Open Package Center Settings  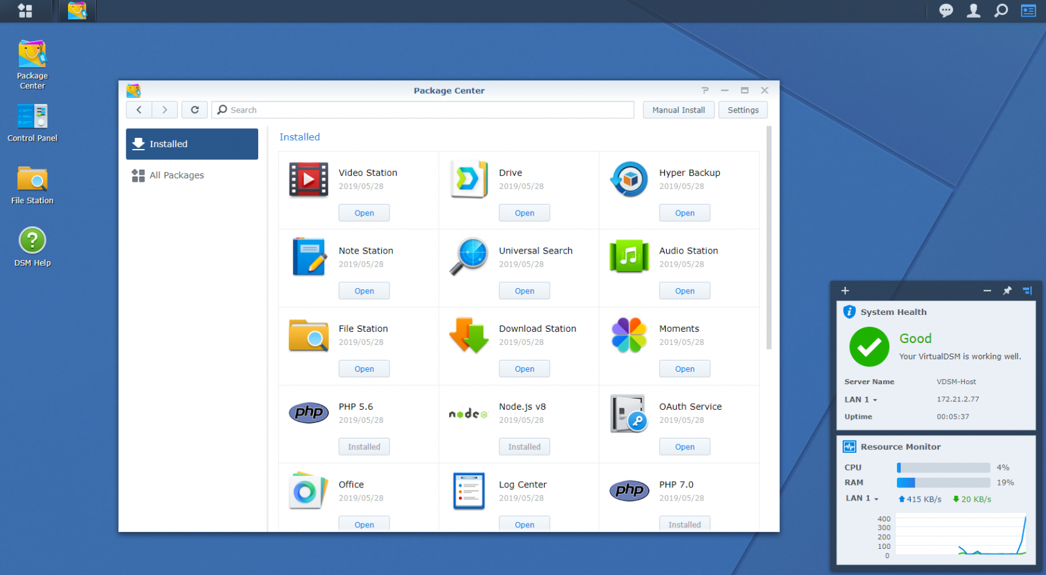743,110
